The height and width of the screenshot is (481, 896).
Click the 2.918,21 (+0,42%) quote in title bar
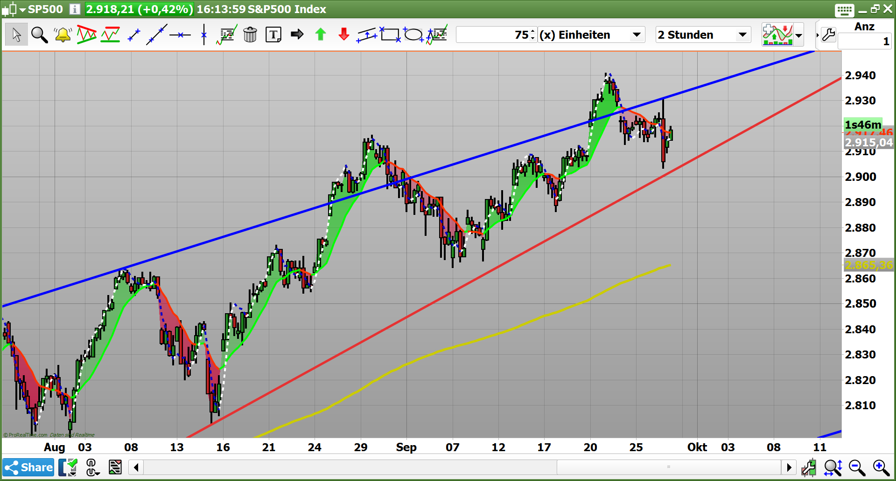[x=140, y=9]
